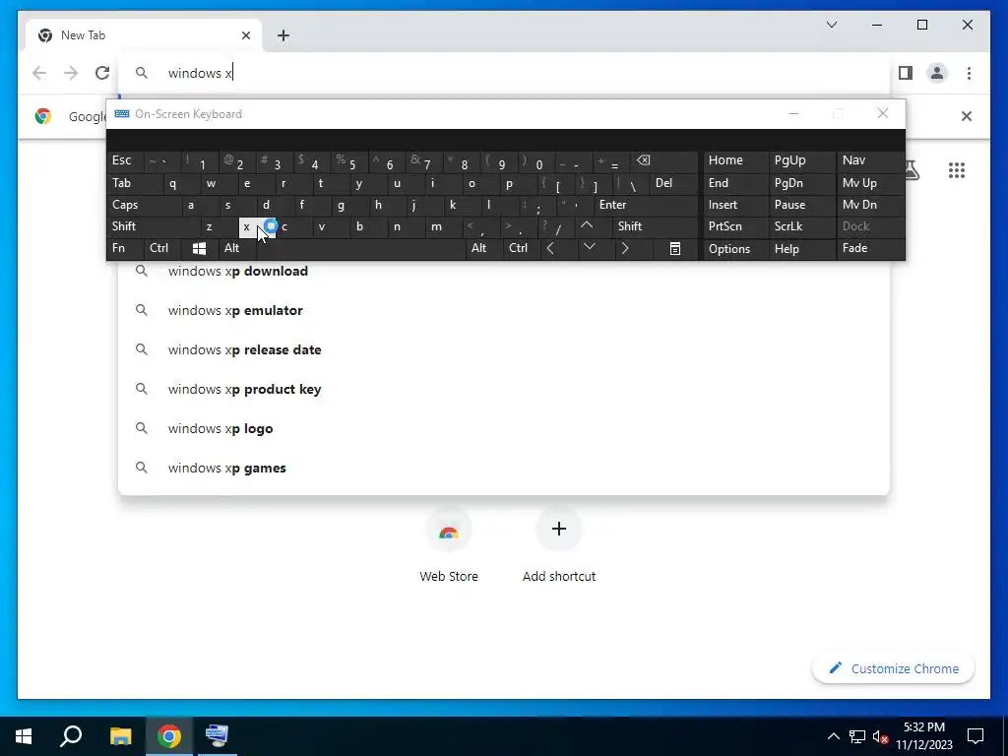Click Customize Chrome button
This screenshot has height=756, width=1008.
click(893, 668)
